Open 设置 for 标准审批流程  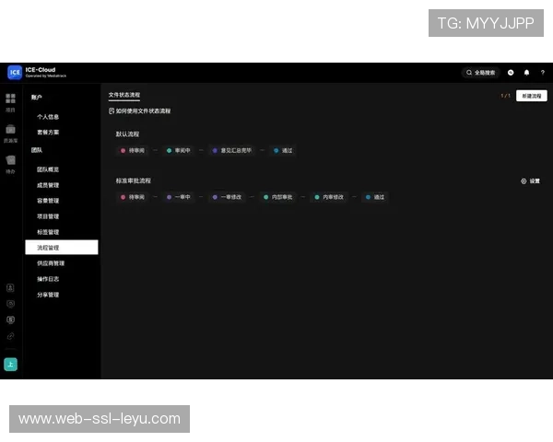coord(530,181)
